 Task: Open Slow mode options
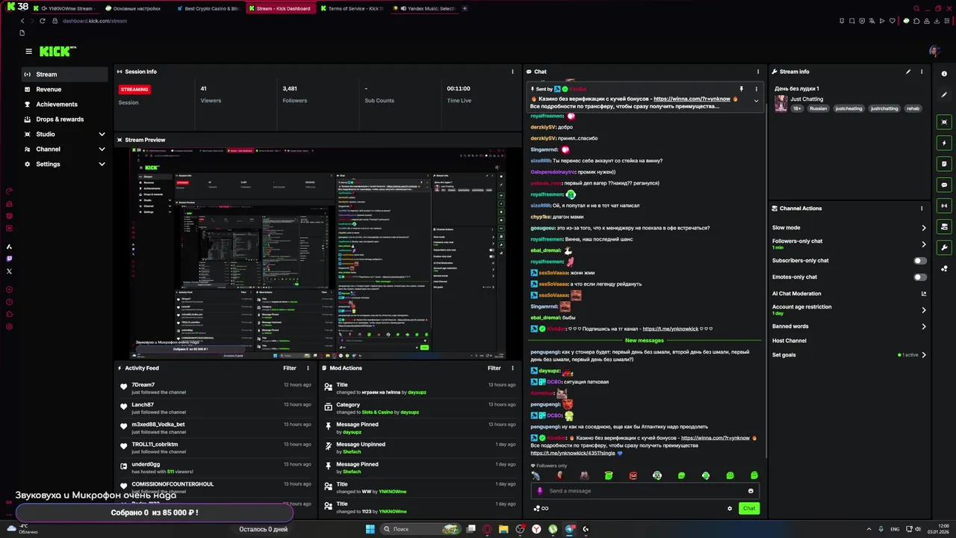pyautogui.click(x=849, y=228)
